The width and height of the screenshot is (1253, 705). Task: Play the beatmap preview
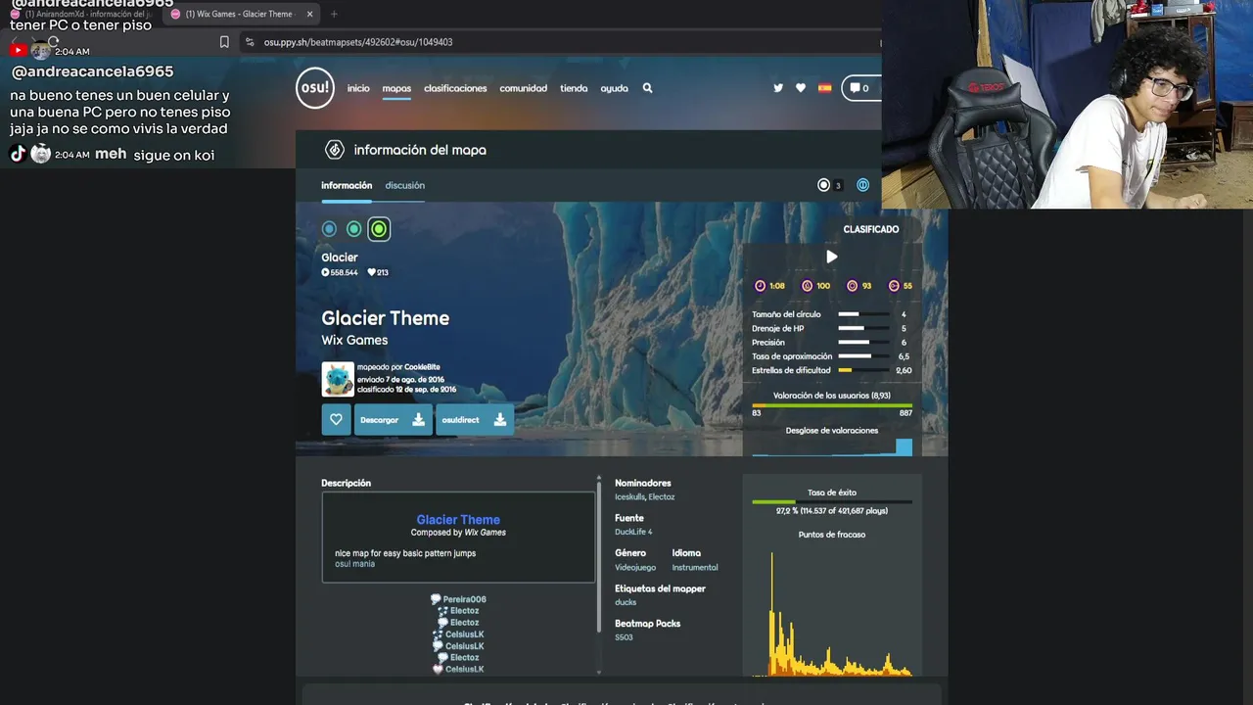(x=831, y=257)
